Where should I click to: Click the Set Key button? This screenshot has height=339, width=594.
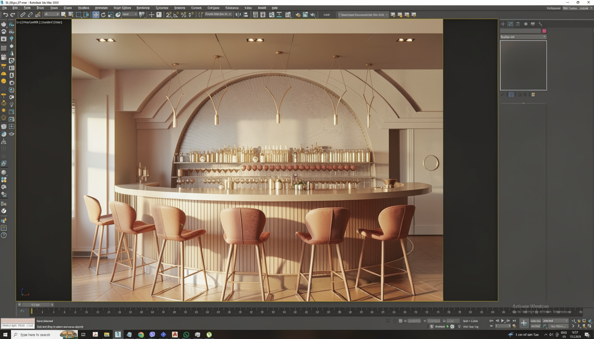point(535,326)
